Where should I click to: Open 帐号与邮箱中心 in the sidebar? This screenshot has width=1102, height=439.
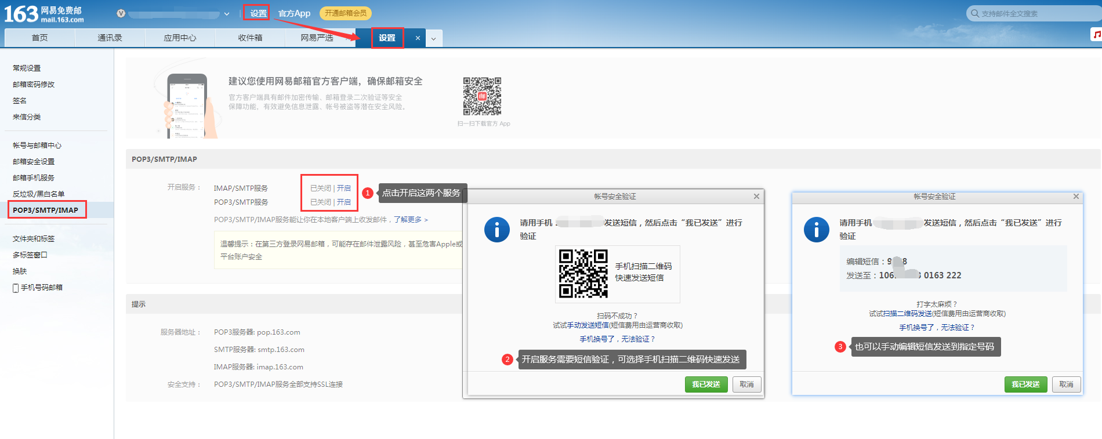[x=37, y=146]
